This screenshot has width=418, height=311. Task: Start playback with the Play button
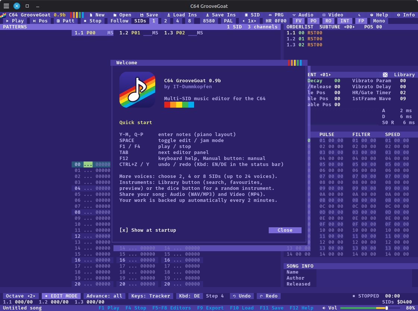(x=15, y=21)
